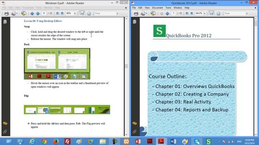This screenshot has width=259, height=145.
Task: Open Internet Explorer from taskbar
Action: (x=32, y=141)
